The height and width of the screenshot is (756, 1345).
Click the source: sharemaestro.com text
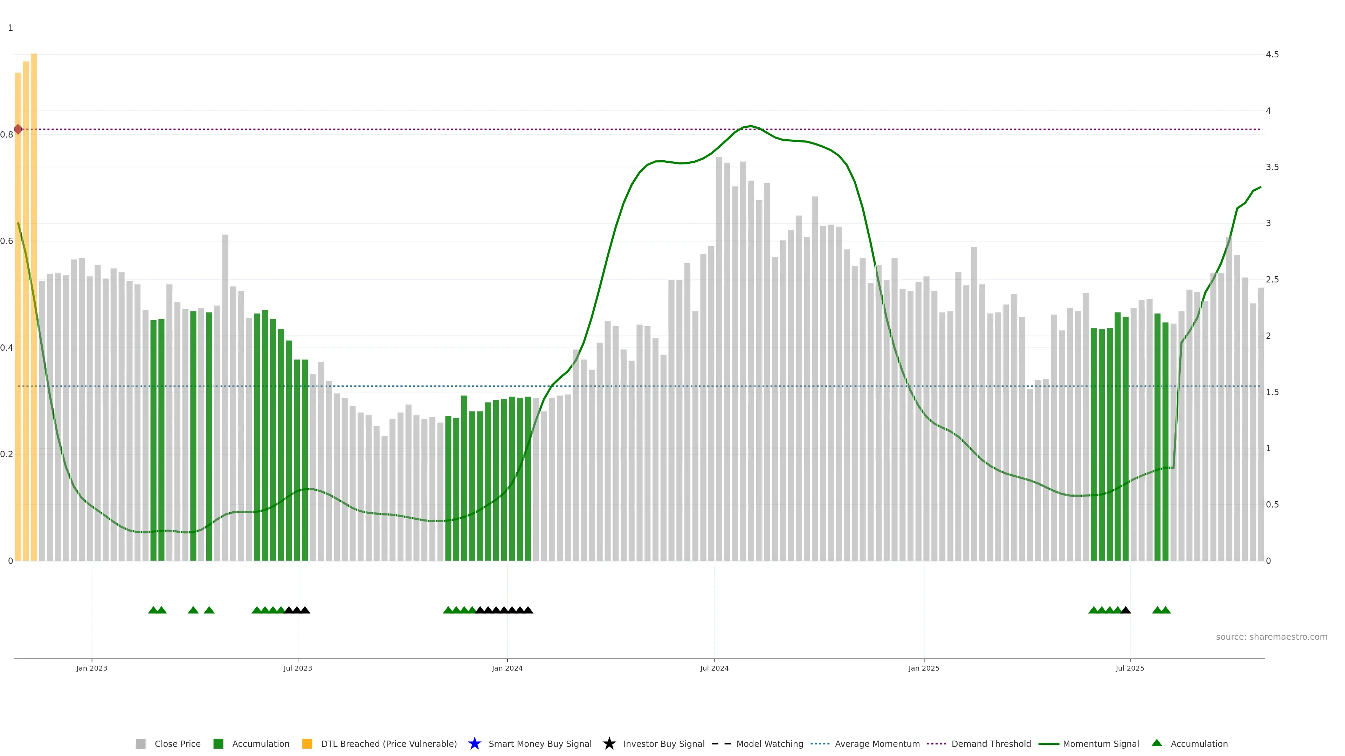(x=1271, y=637)
